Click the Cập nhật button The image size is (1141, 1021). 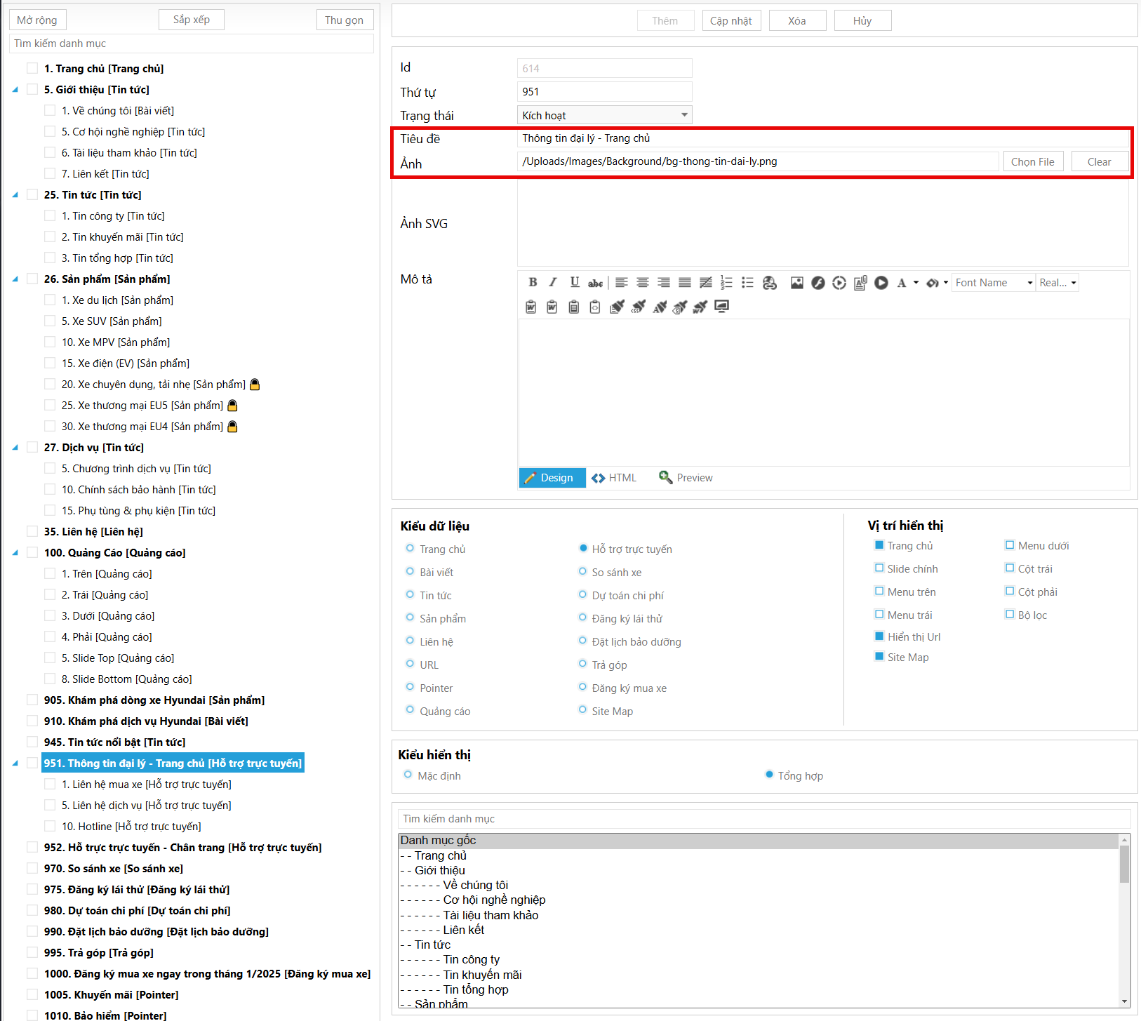click(730, 21)
